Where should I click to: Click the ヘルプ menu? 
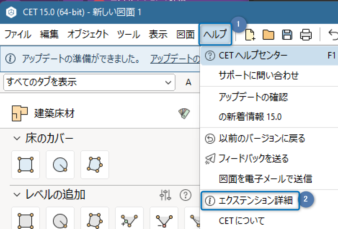pyautogui.click(x=215, y=35)
